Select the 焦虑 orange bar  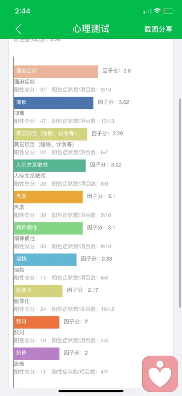click(48, 197)
